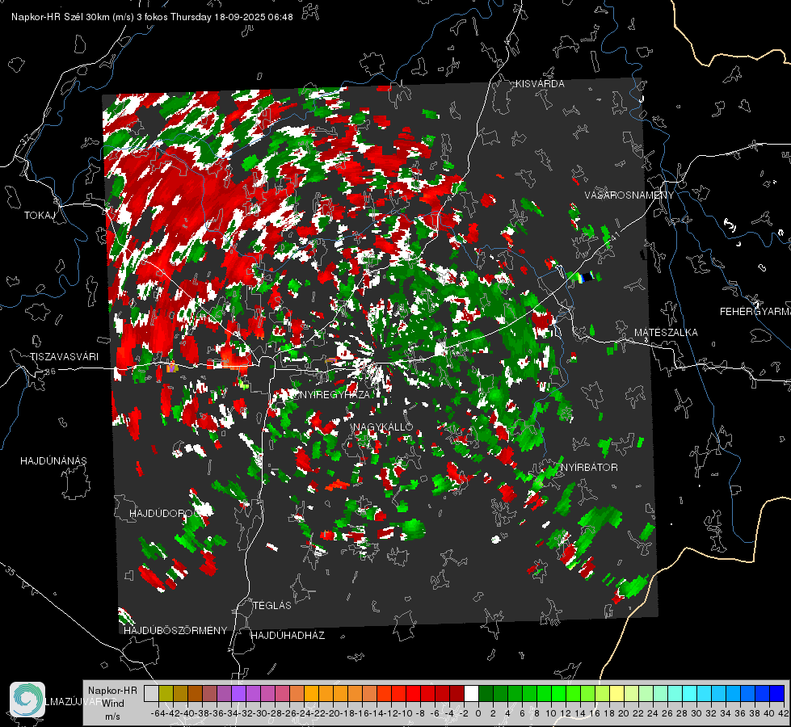Click the FEHÉRGYARMAT label at right edge

(x=755, y=312)
